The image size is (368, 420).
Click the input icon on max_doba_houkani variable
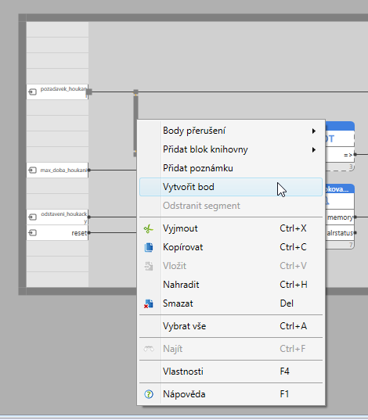[32, 171]
